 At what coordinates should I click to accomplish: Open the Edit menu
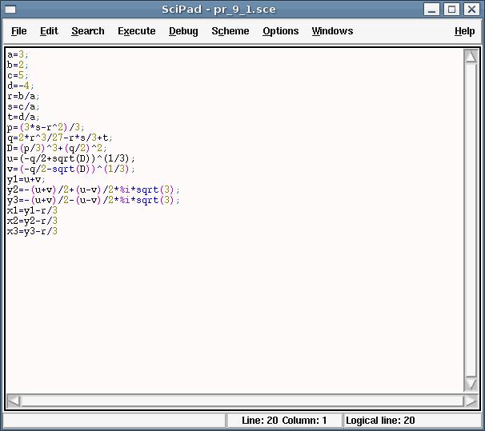tap(49, 31)
